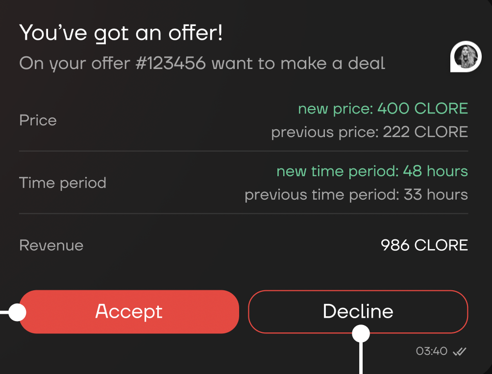Image resolution: width=492 pixels, height=374 pixels.
Task: Accept the offer
Action: pos(129,312)
